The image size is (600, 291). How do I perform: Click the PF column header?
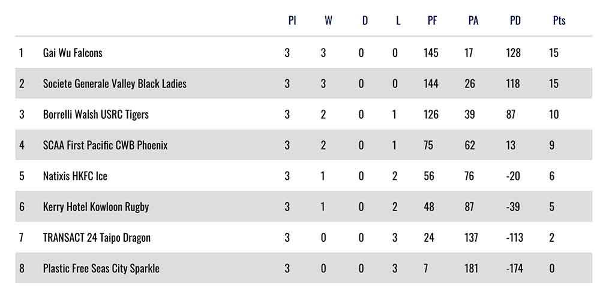click(x=432, y=20)
